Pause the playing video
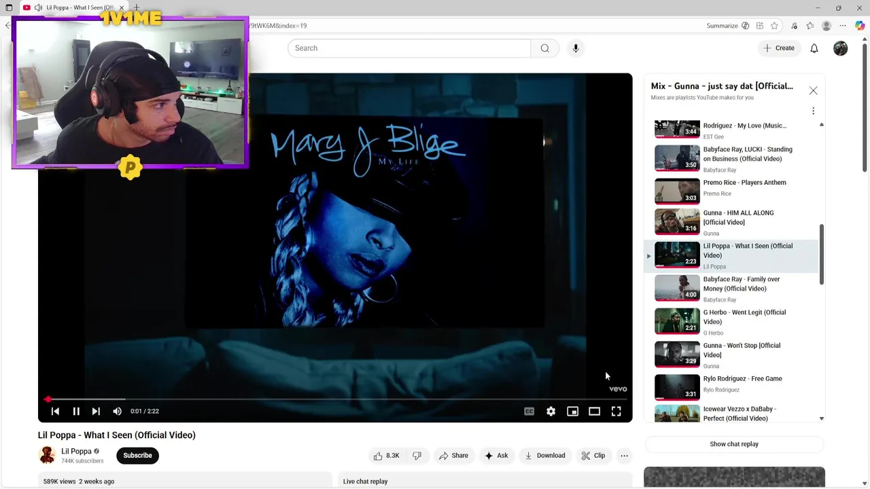 pos(76,411)
